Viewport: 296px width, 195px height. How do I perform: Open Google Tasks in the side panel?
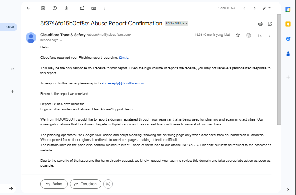pos(288,39)
